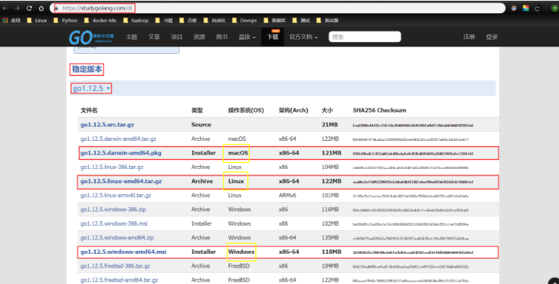Screen dimensions: 559x284
Task: Expand the go1.12.5 version dropdown
Action: coord(92,88)
